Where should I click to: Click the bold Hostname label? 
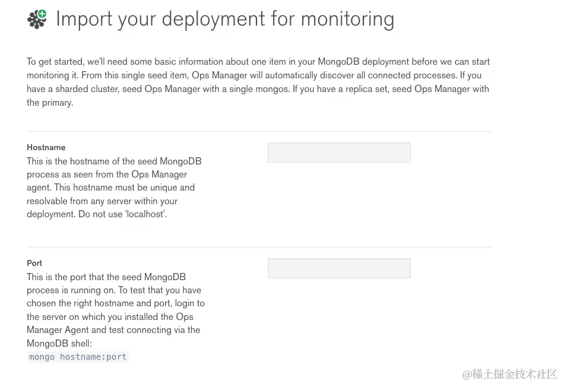pyautogui.click(x=46, y=147)
